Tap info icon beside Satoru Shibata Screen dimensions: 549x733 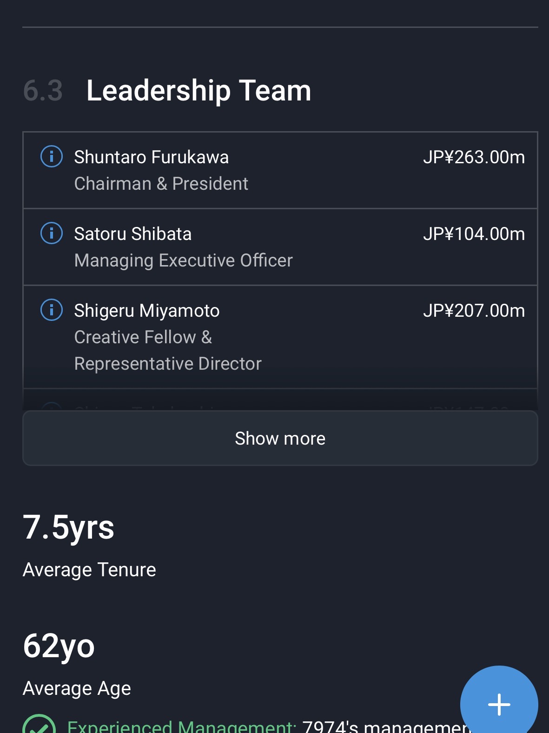click(52, 233)
